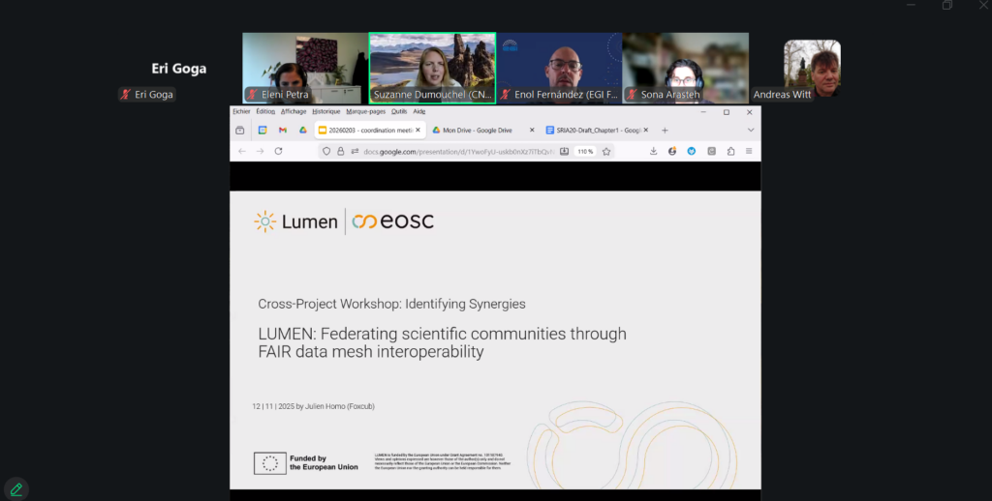Open the Marque-pages menu

(x=367, y=111)
